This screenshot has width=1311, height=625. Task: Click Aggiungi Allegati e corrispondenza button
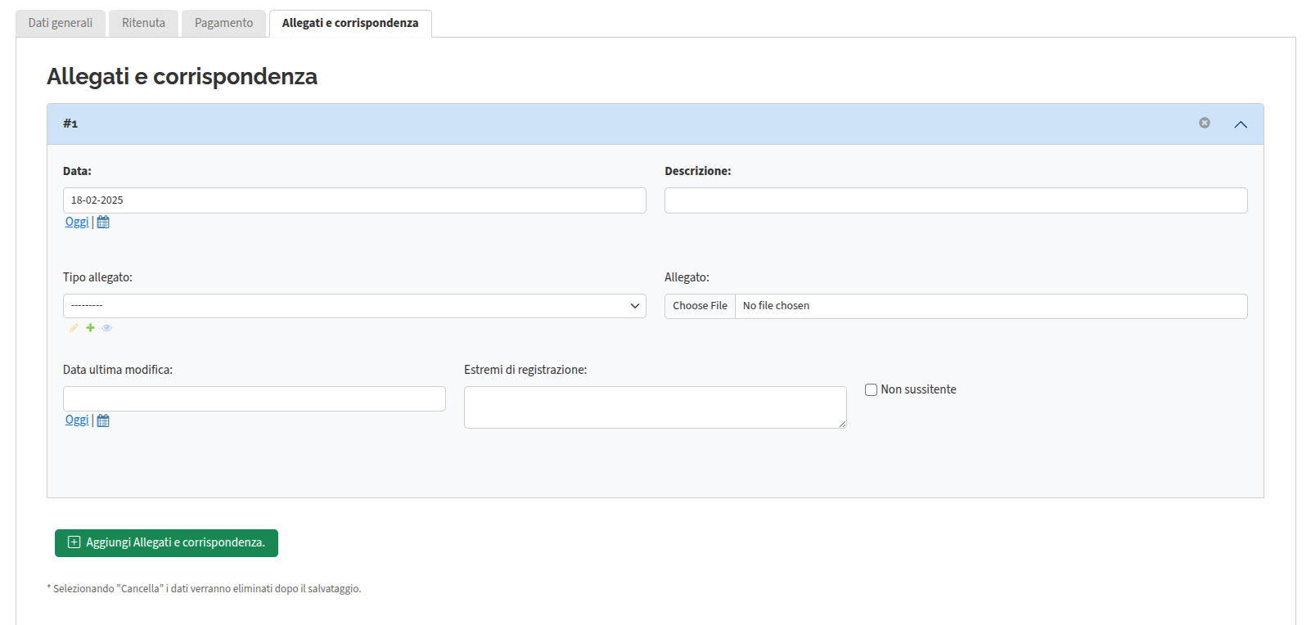[166, 543]
